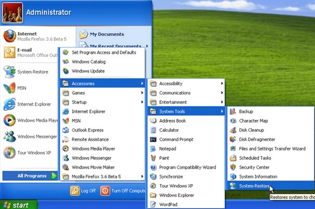Click Windows Media Player in All Programs list
This screenshot has width=315, height=209.
coord(102,149)
